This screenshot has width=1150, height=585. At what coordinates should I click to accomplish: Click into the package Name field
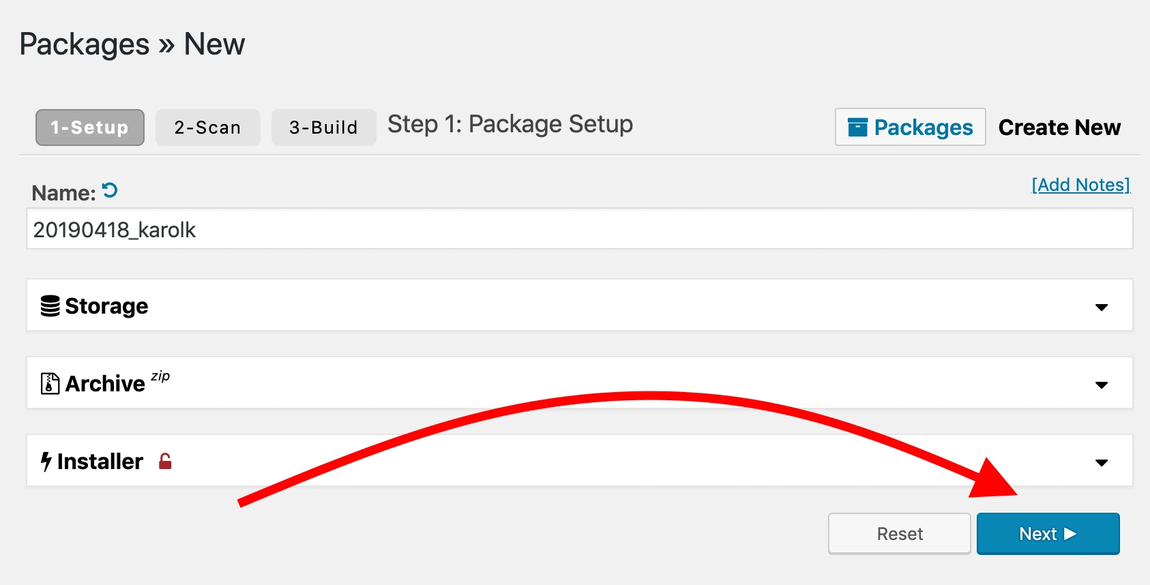click(579, 230)
